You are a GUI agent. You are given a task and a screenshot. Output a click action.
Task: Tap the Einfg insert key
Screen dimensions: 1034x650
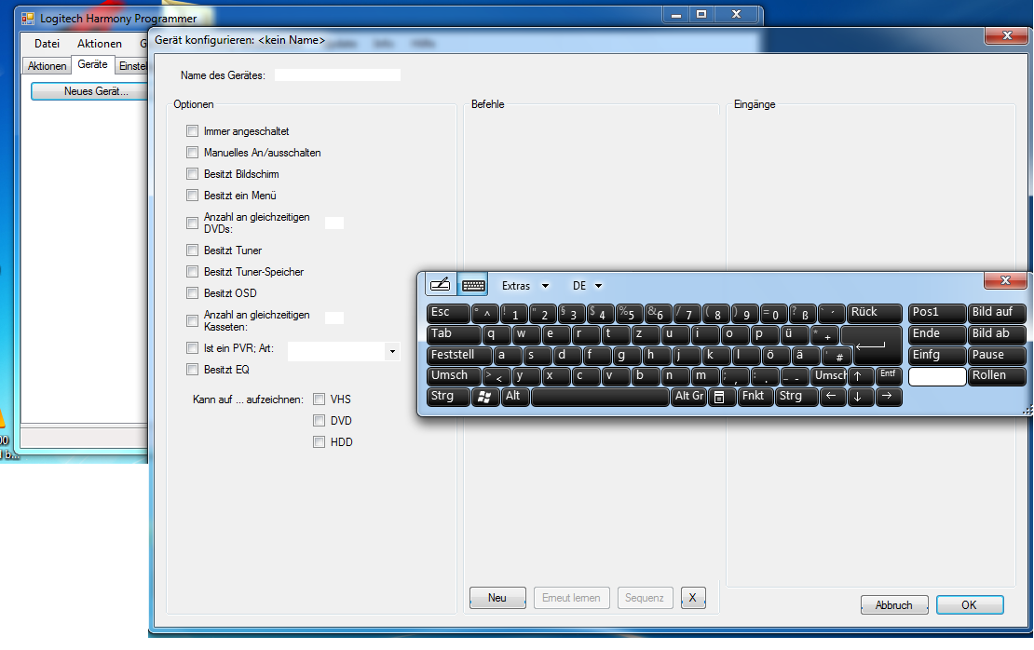[x=936, y=355]
